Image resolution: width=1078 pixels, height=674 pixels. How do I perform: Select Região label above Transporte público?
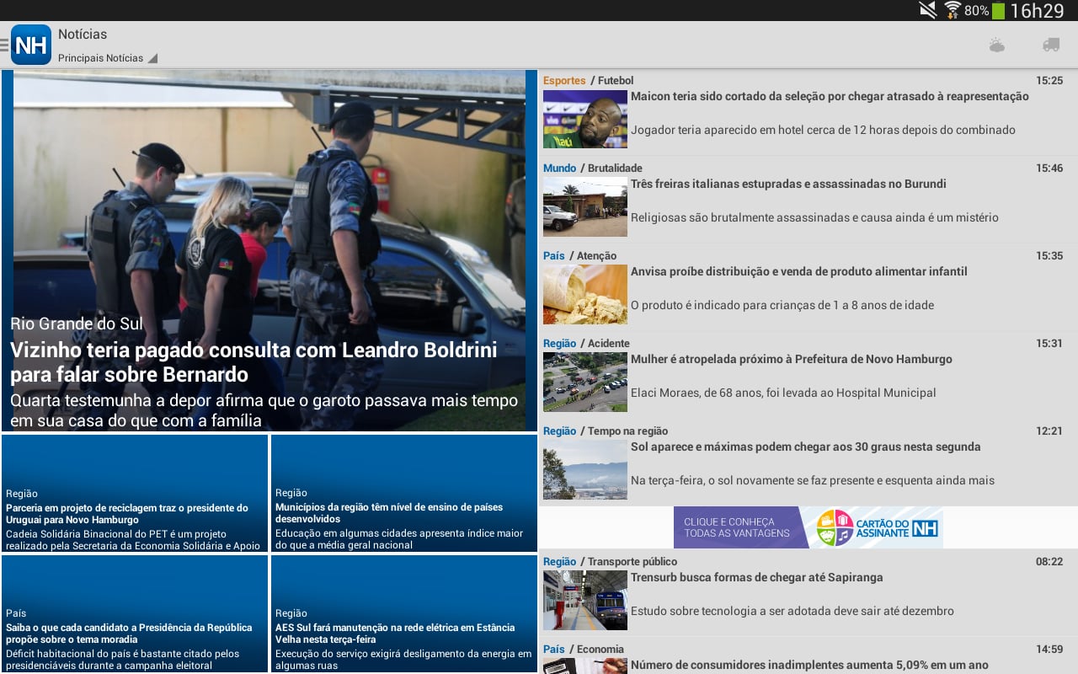(x=560, y=562)
